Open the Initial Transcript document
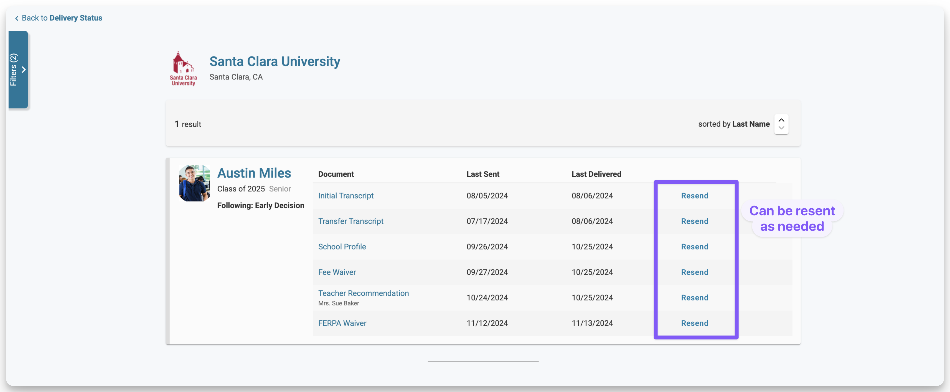Viewport: 950px width, 392px height. (346, 196)
